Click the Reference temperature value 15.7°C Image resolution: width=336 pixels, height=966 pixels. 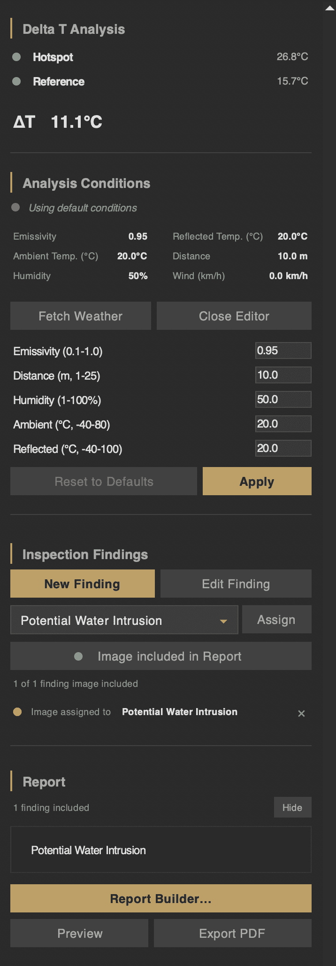[x=292, y=81]
